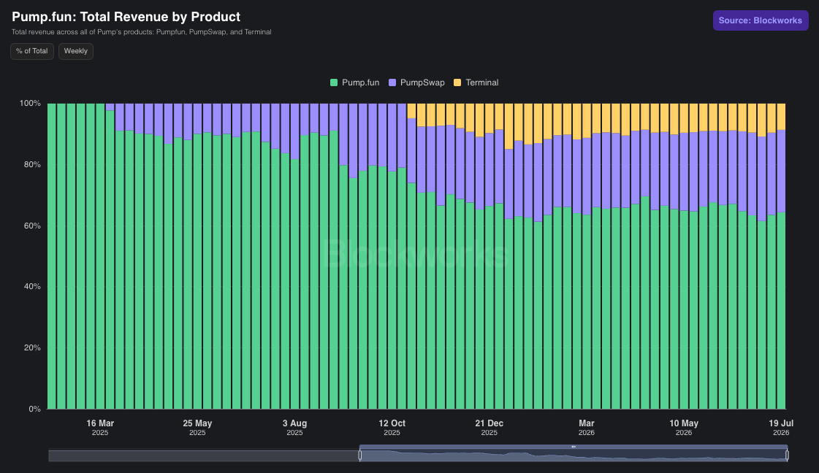Click the '19 Jul 2026' axis label
819x473 pixels.
(781, 428)
